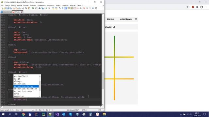Toggle the Indent guide toolbar icon
Screen dimensions: 209x117
(x=66, y=8)
